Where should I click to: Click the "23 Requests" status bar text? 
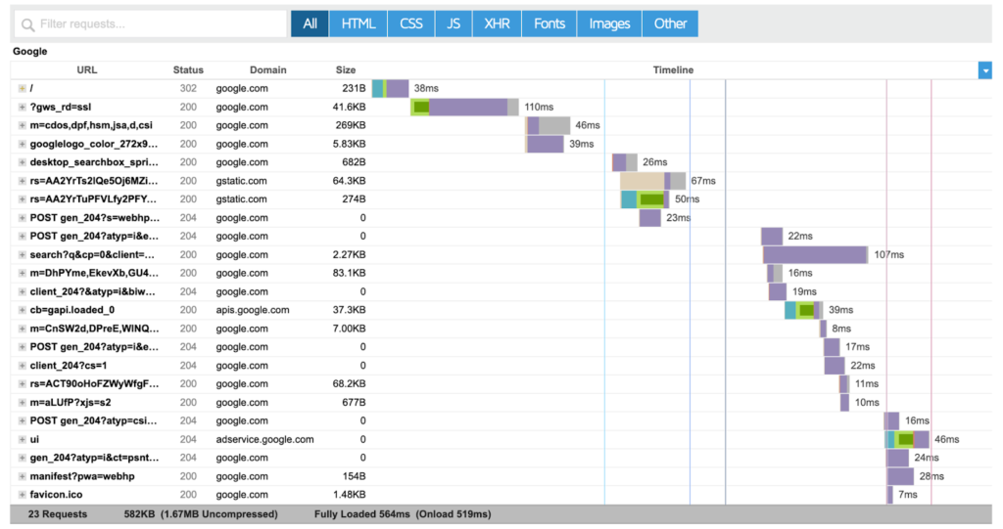click(x=58, y=514)
